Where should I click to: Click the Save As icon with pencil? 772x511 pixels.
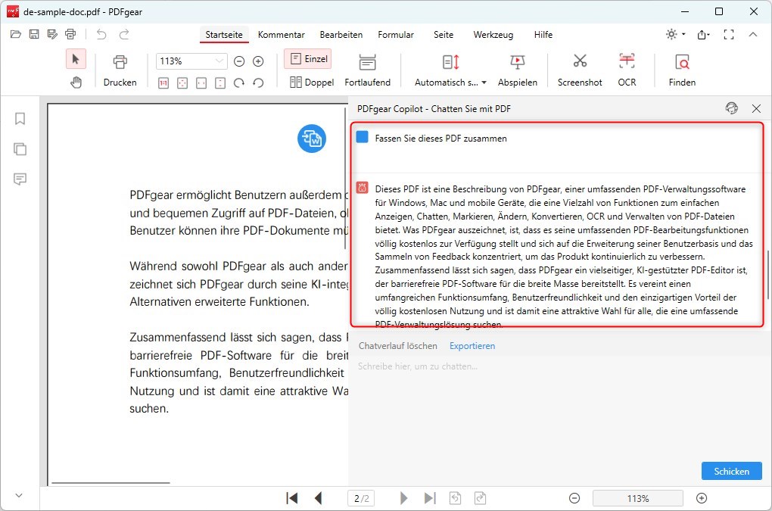click(x=52, y=34)
